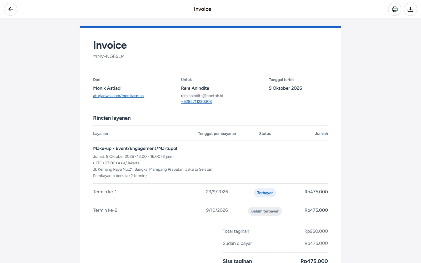Click the Sudah dibayar label
The image size is (421, 263).
(237, 243)
